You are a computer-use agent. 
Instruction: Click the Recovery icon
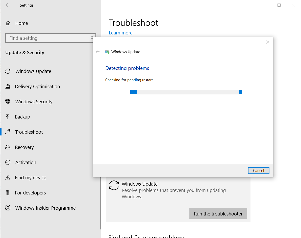tap(8, 147)
